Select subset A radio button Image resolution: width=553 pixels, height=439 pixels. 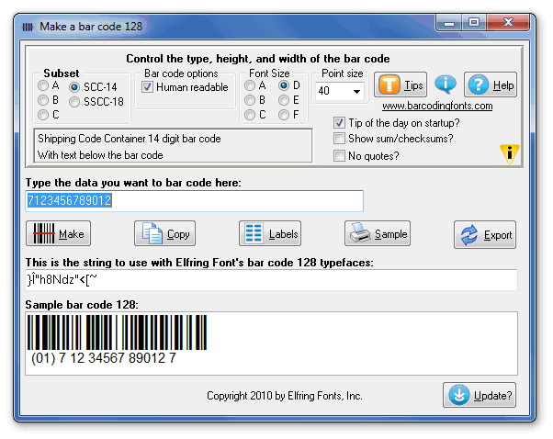click(43, 85)
